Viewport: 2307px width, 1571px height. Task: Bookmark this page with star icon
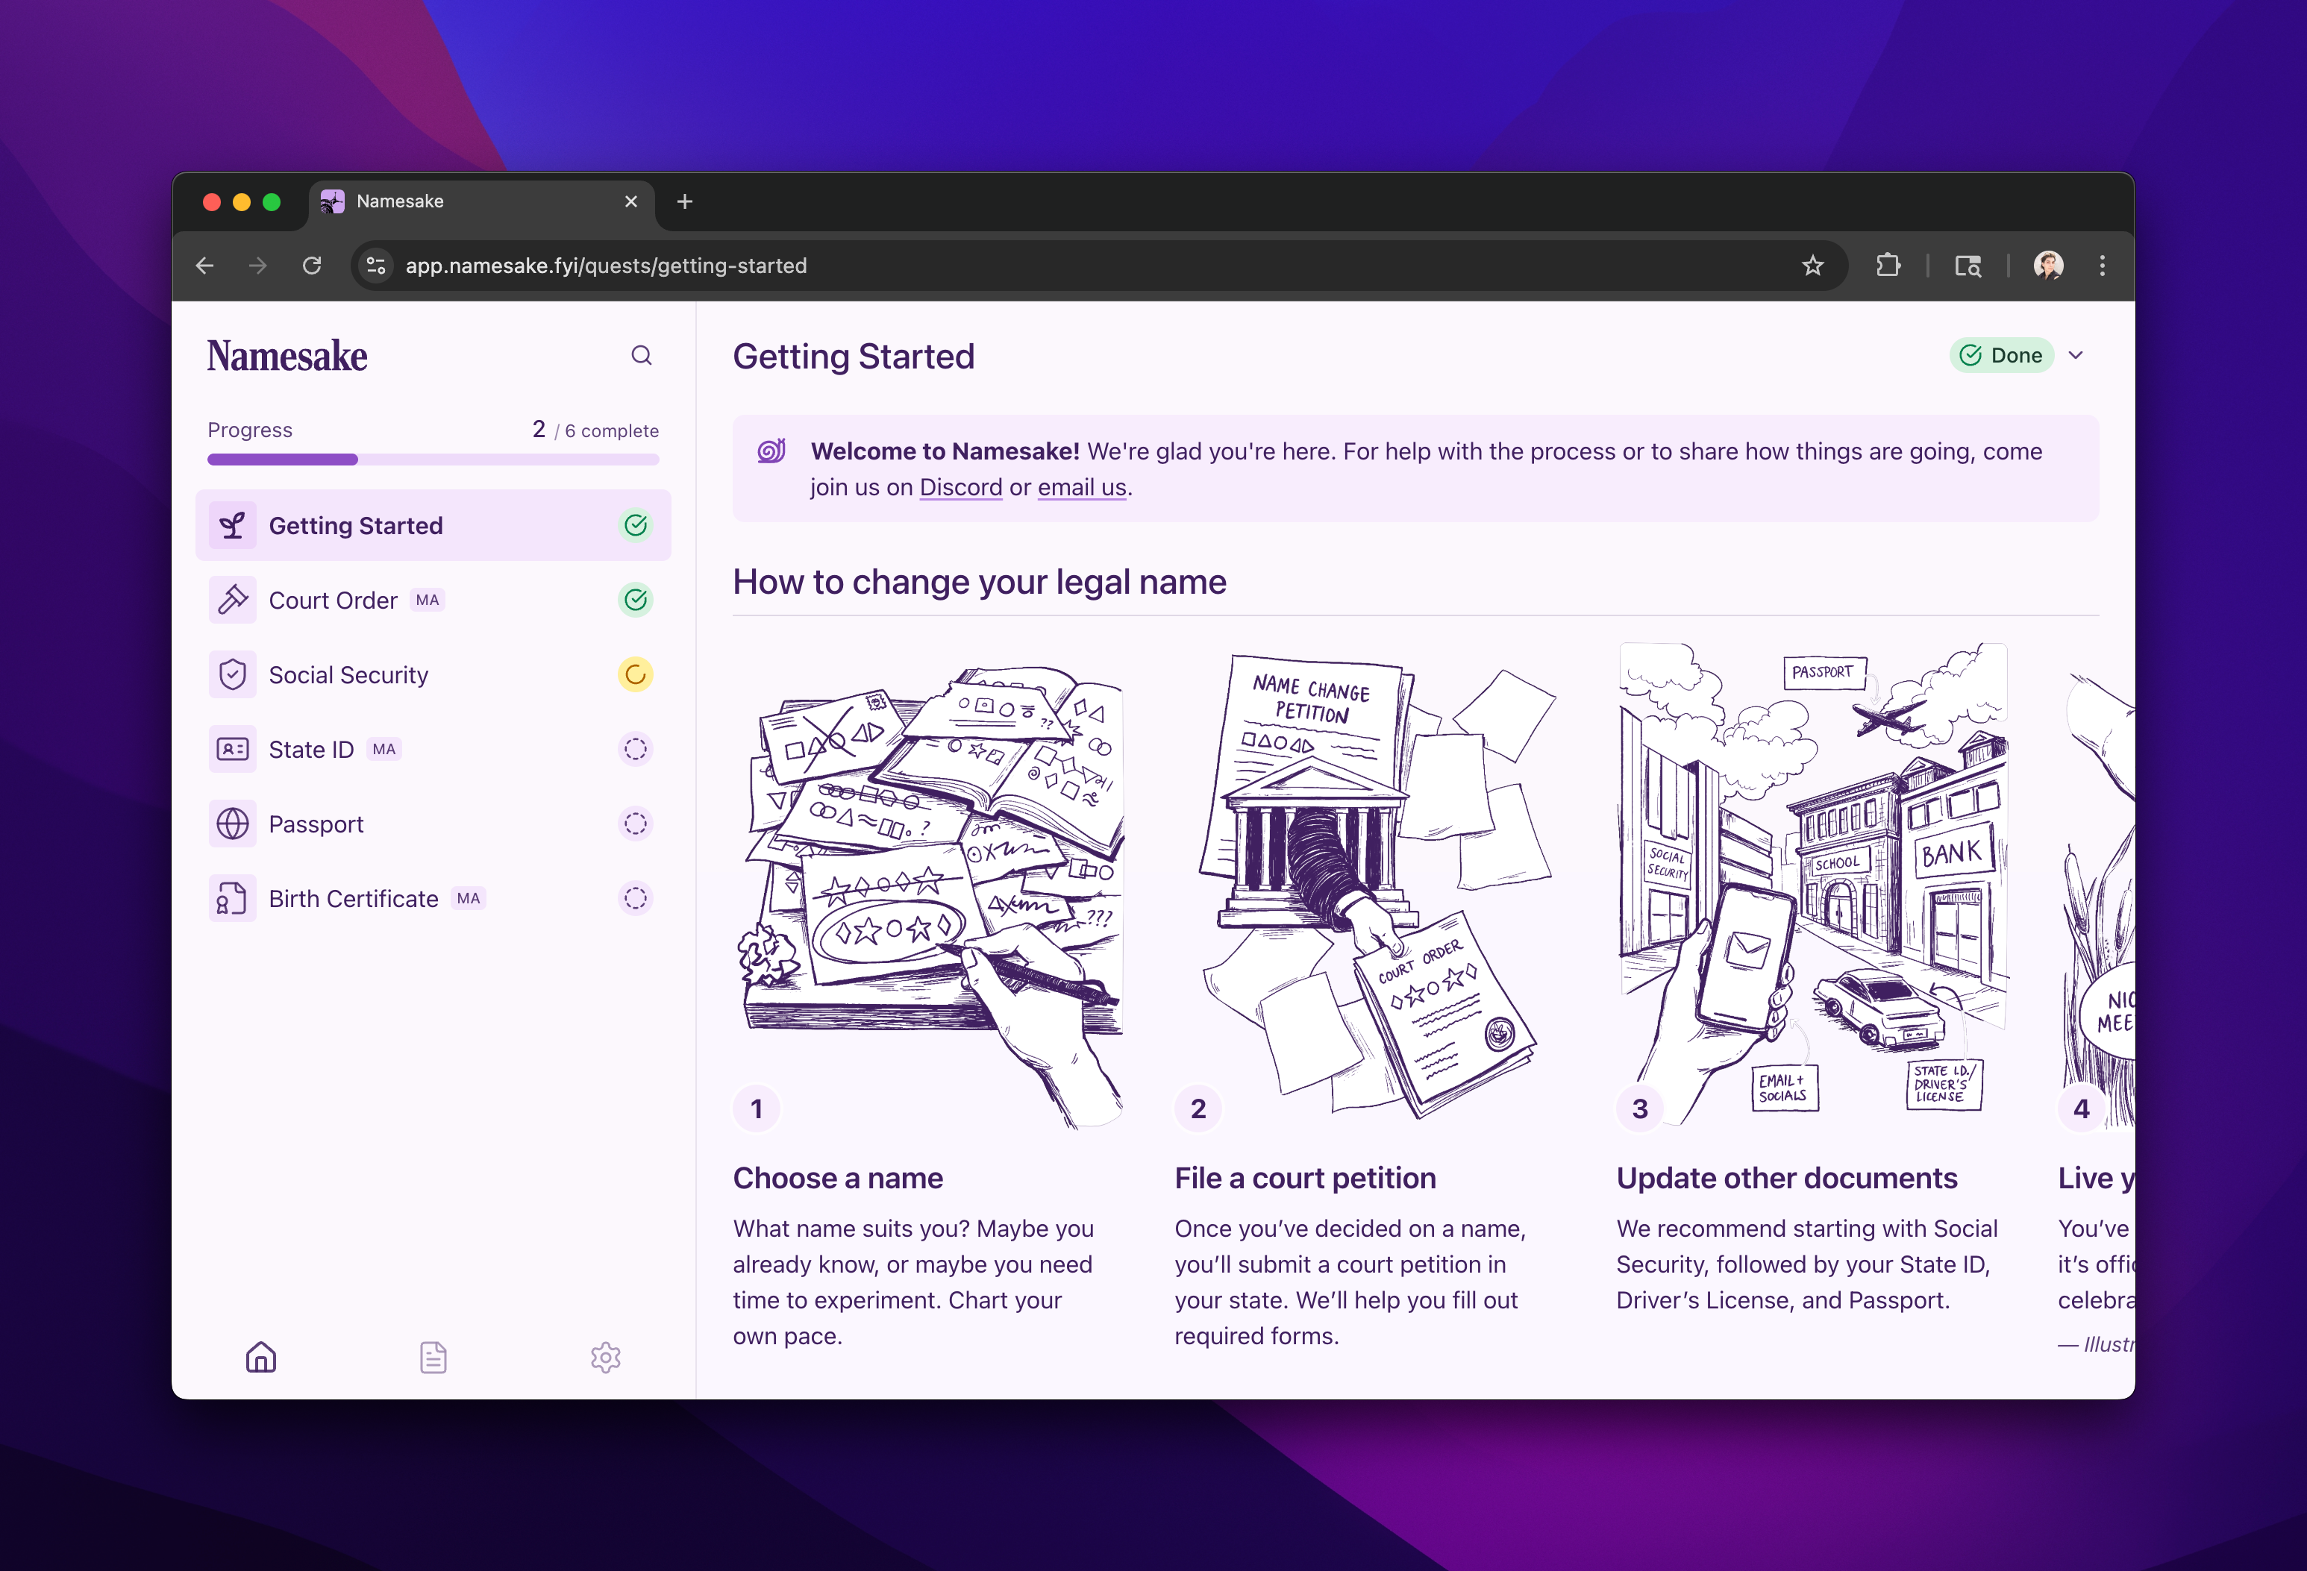point(1812,266)
